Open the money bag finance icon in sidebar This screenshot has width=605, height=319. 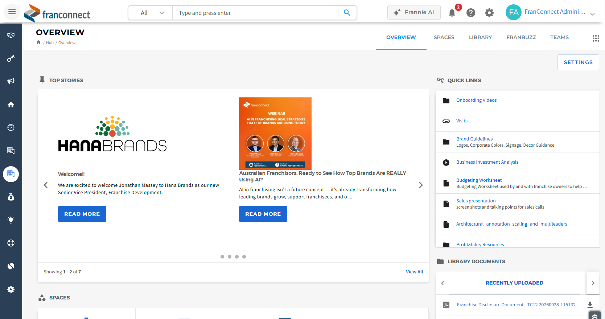click(x=11, y=197)
